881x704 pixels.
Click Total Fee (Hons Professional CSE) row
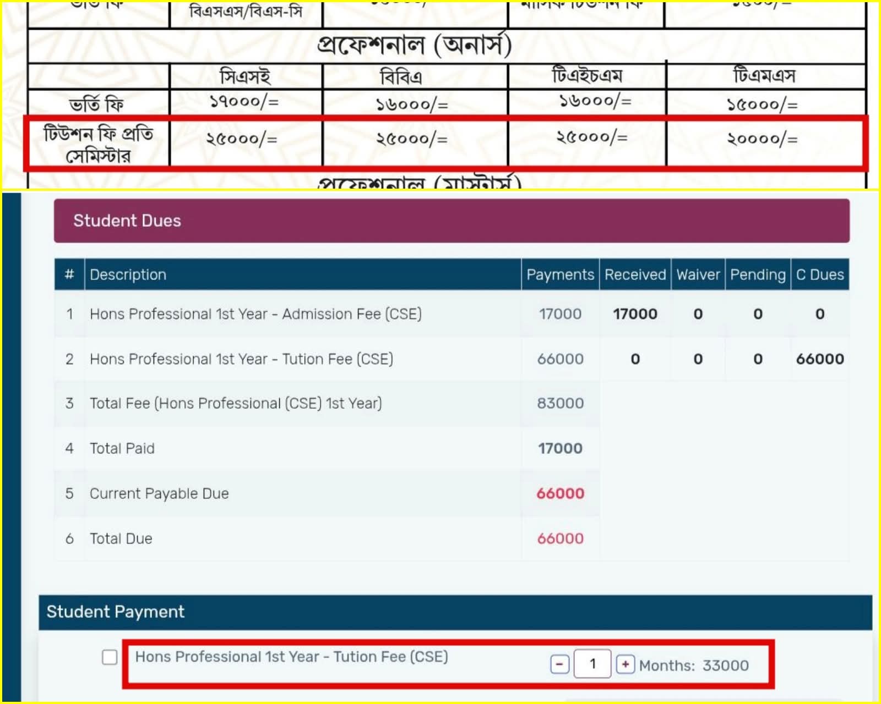click(x=236, y=403)
